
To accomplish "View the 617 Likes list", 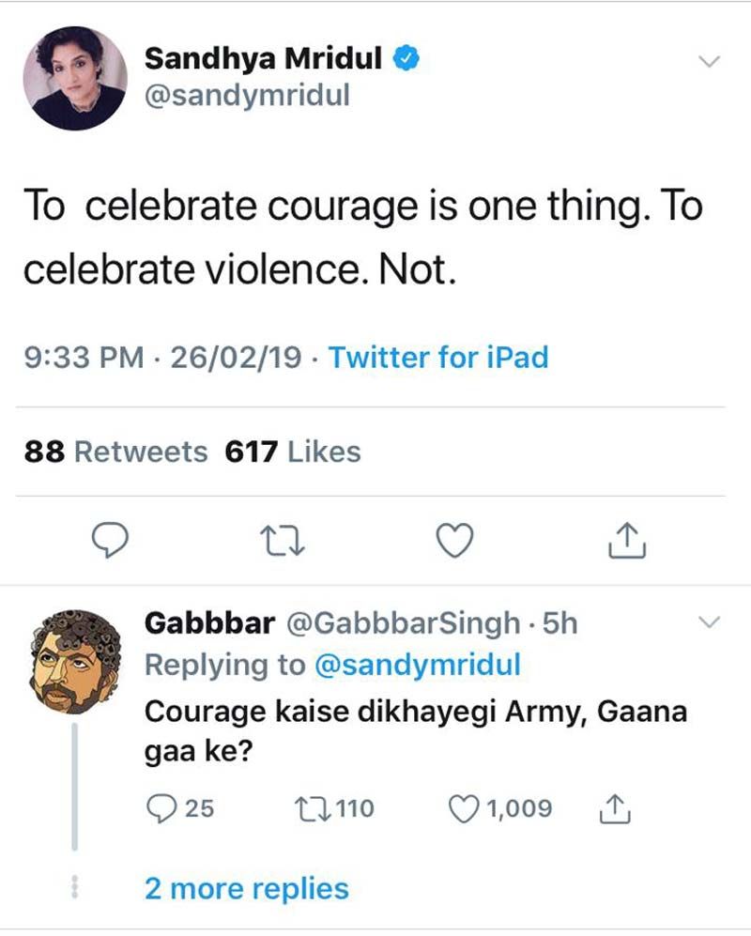I will (x=293, y=452).
